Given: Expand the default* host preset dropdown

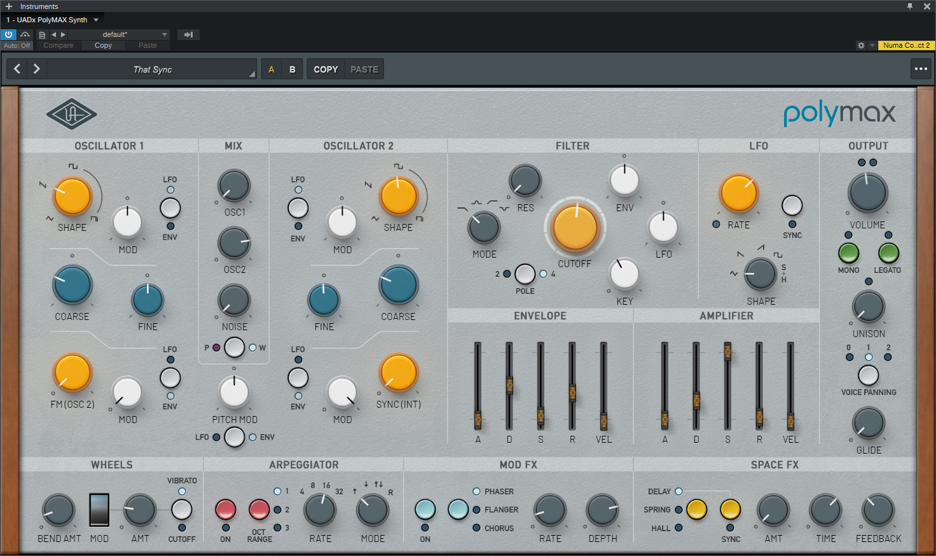Looking at the screenshot, I should [x=119, y=34].
